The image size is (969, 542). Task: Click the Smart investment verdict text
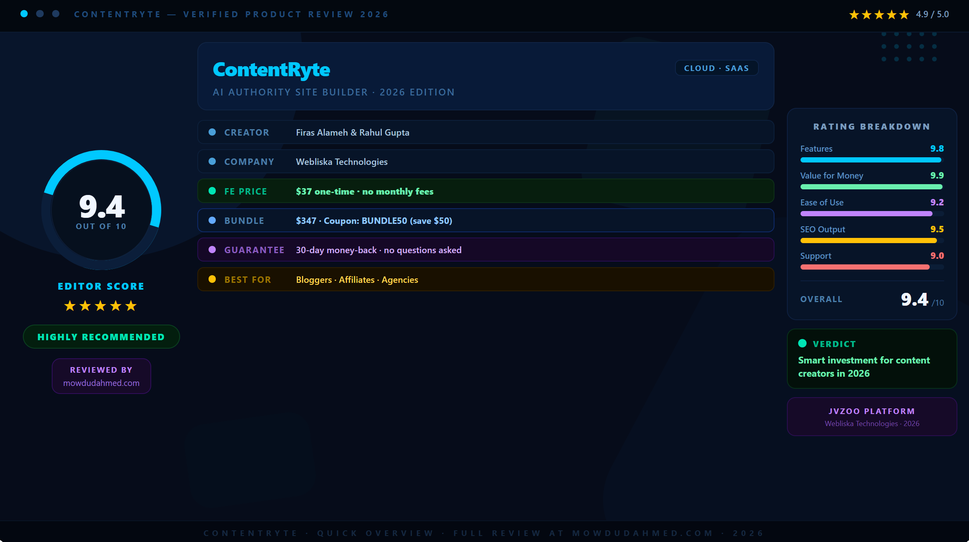(864, 367)
